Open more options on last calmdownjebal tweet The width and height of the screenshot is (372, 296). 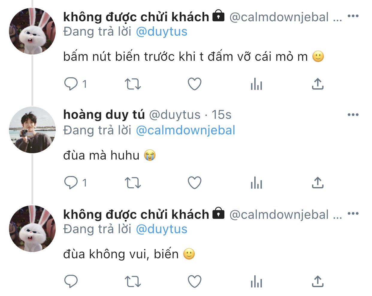[x=353, y=213]
